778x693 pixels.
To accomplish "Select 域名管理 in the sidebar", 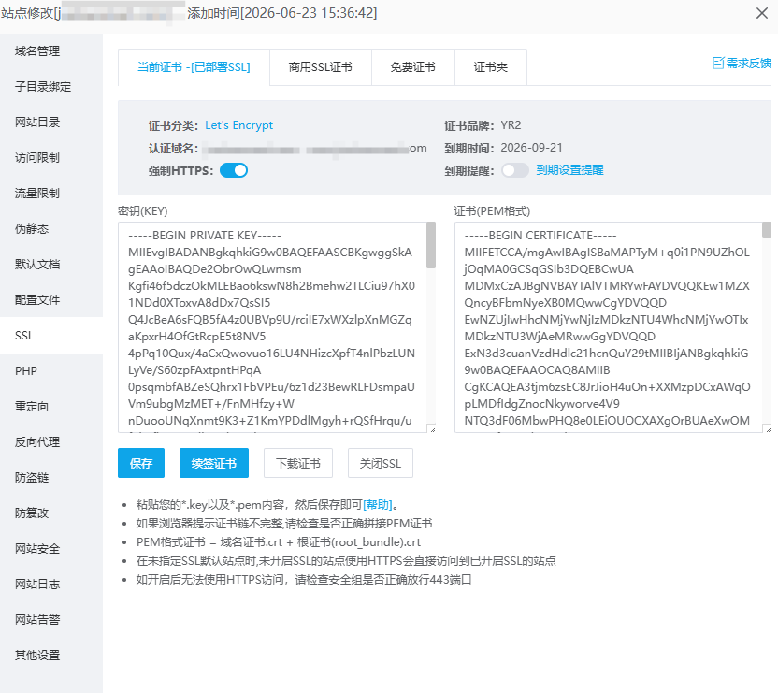I will click(x=37, y=51).
